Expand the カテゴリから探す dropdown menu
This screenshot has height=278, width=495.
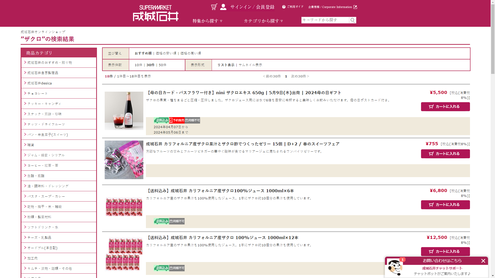pyautogui.click(x=263, y=21)
